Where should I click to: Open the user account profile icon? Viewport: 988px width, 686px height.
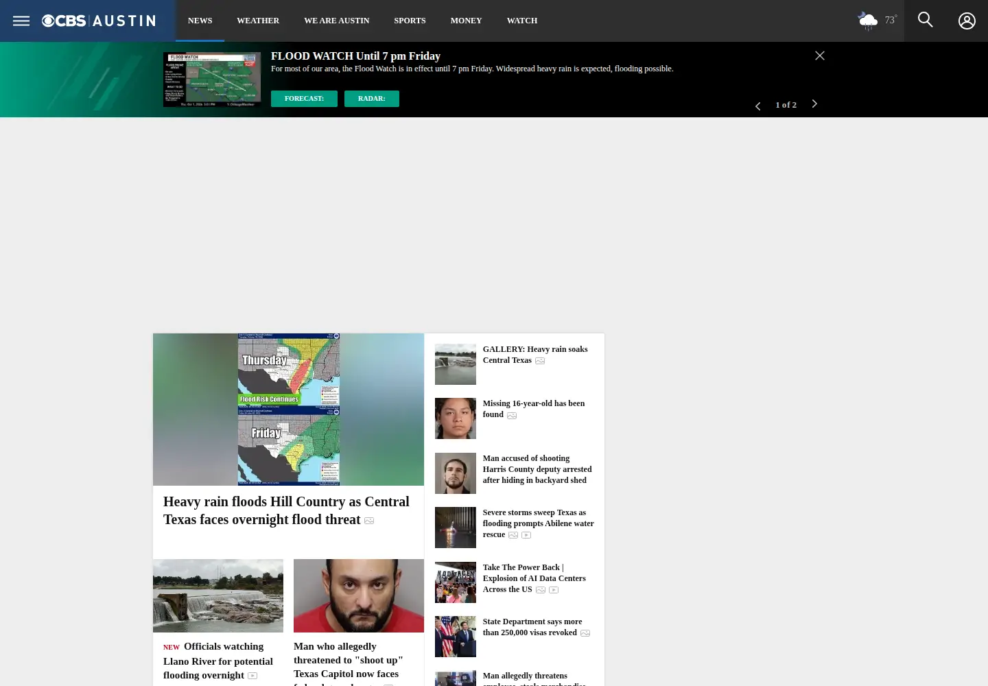967,21
